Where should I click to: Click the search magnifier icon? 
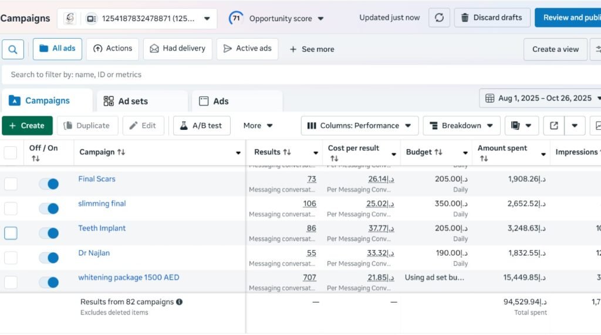(13, 49)
